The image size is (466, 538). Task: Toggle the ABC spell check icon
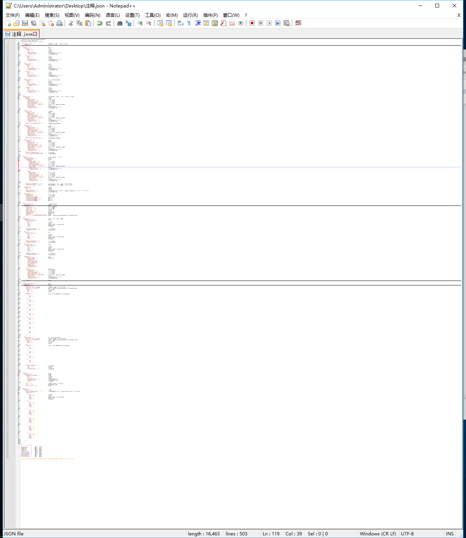298,23
